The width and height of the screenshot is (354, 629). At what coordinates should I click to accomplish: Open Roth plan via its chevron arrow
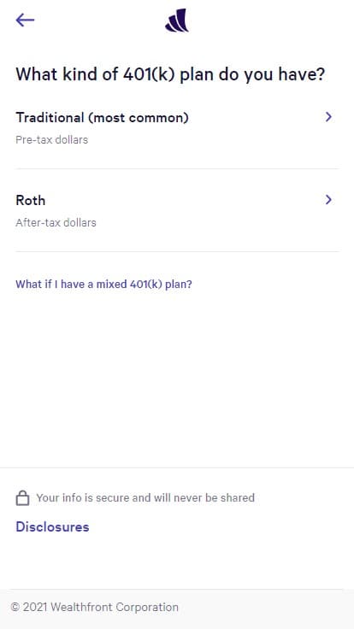[x=328, y=200]
